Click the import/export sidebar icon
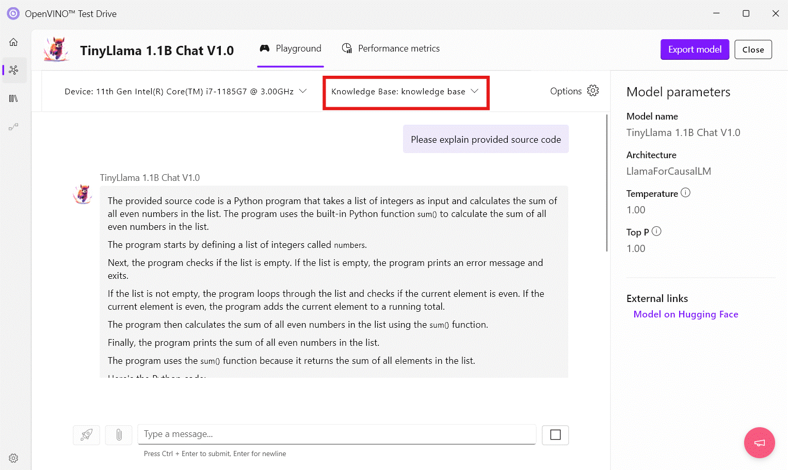788x470 pixels. pos(13,126)
